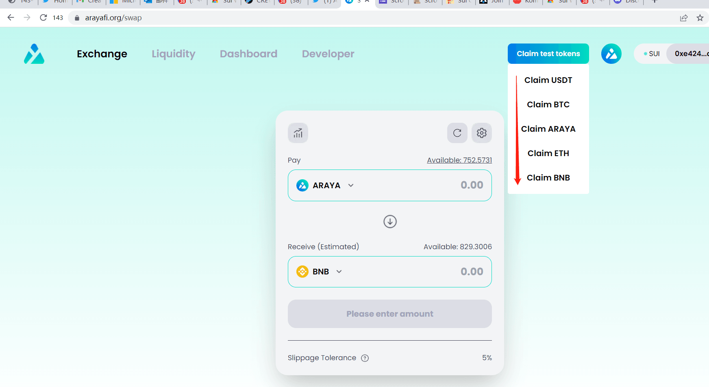709x387 pixels.
Task: Open a new browser tab with plus
Action: tap(655, 2)
